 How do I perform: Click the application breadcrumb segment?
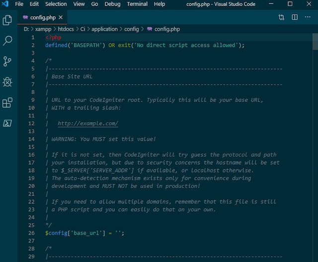click(104, 29)
